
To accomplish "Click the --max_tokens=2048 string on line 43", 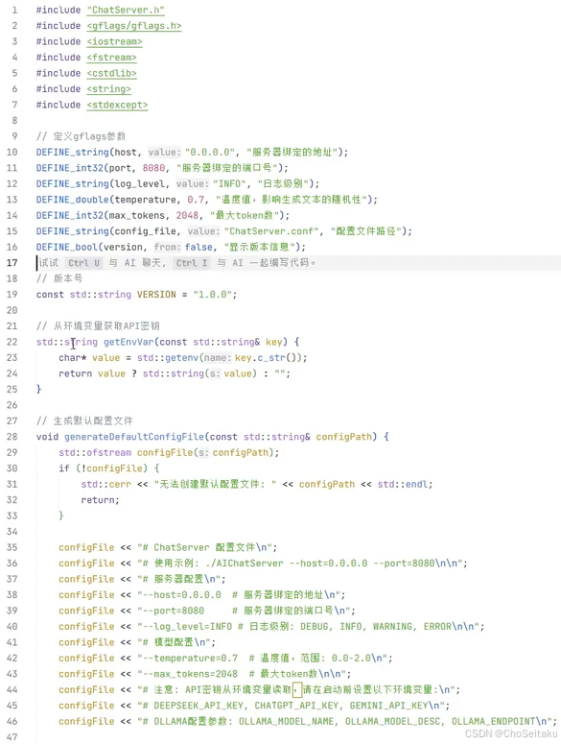I will coord(244,674).
